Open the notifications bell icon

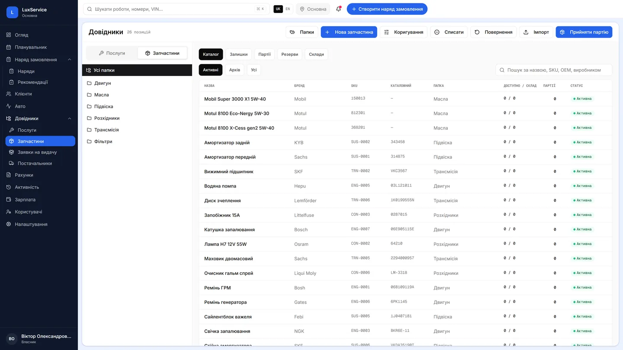pos(338,9)
